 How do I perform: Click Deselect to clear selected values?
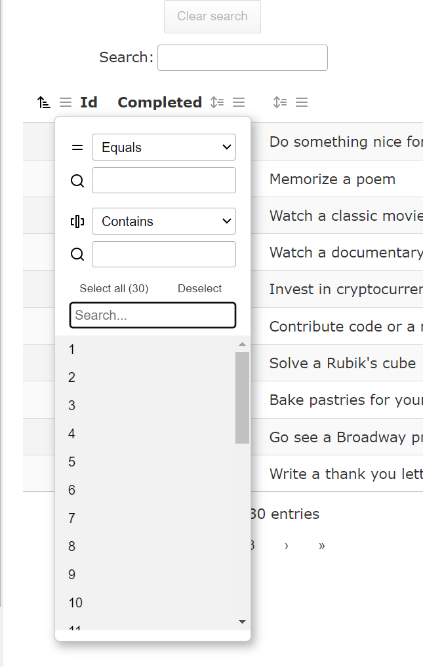pos(199,288)
